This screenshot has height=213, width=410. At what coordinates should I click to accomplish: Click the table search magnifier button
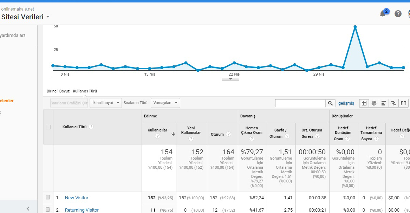330,103
